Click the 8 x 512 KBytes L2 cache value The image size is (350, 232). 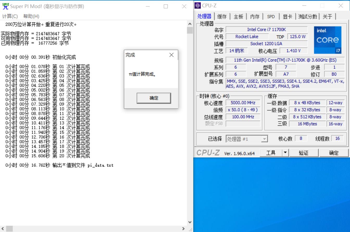307,117
